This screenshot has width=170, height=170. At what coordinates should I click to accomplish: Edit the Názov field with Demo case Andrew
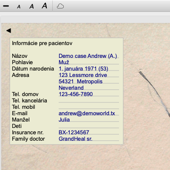tap(89, 56)
